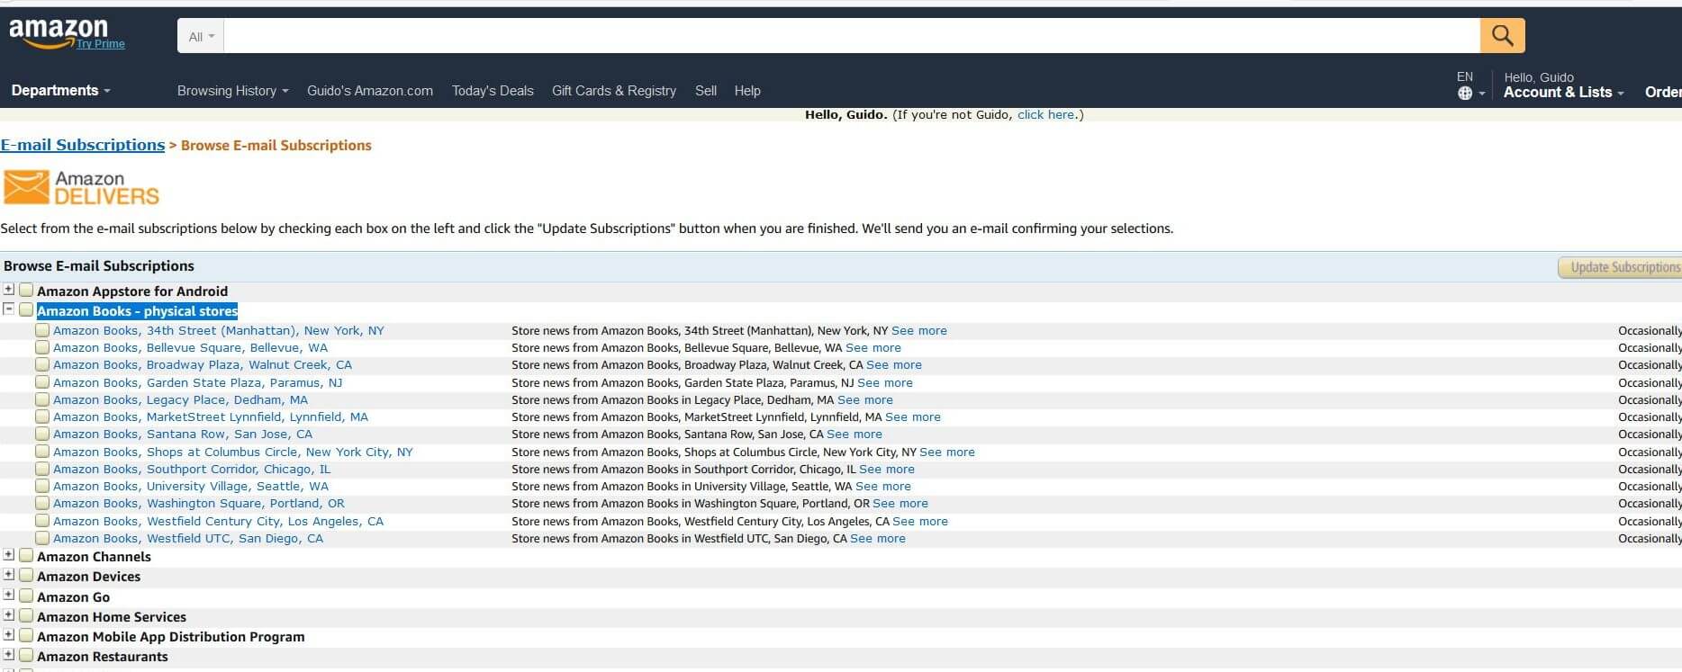Click See more for Columbus Circle store

[x=947, y=452]
